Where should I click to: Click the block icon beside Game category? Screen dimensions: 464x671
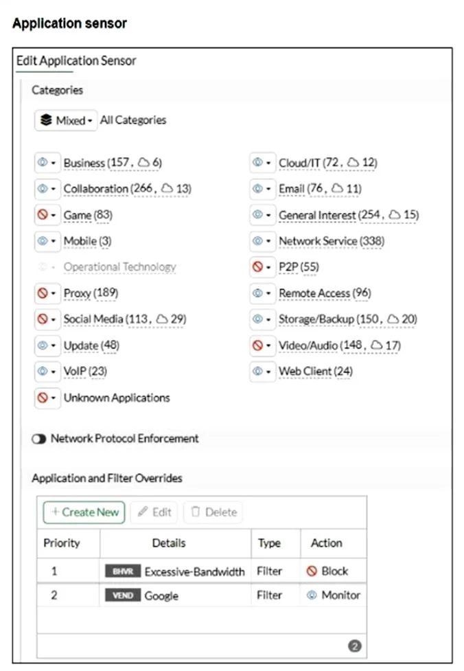(43, 214)
